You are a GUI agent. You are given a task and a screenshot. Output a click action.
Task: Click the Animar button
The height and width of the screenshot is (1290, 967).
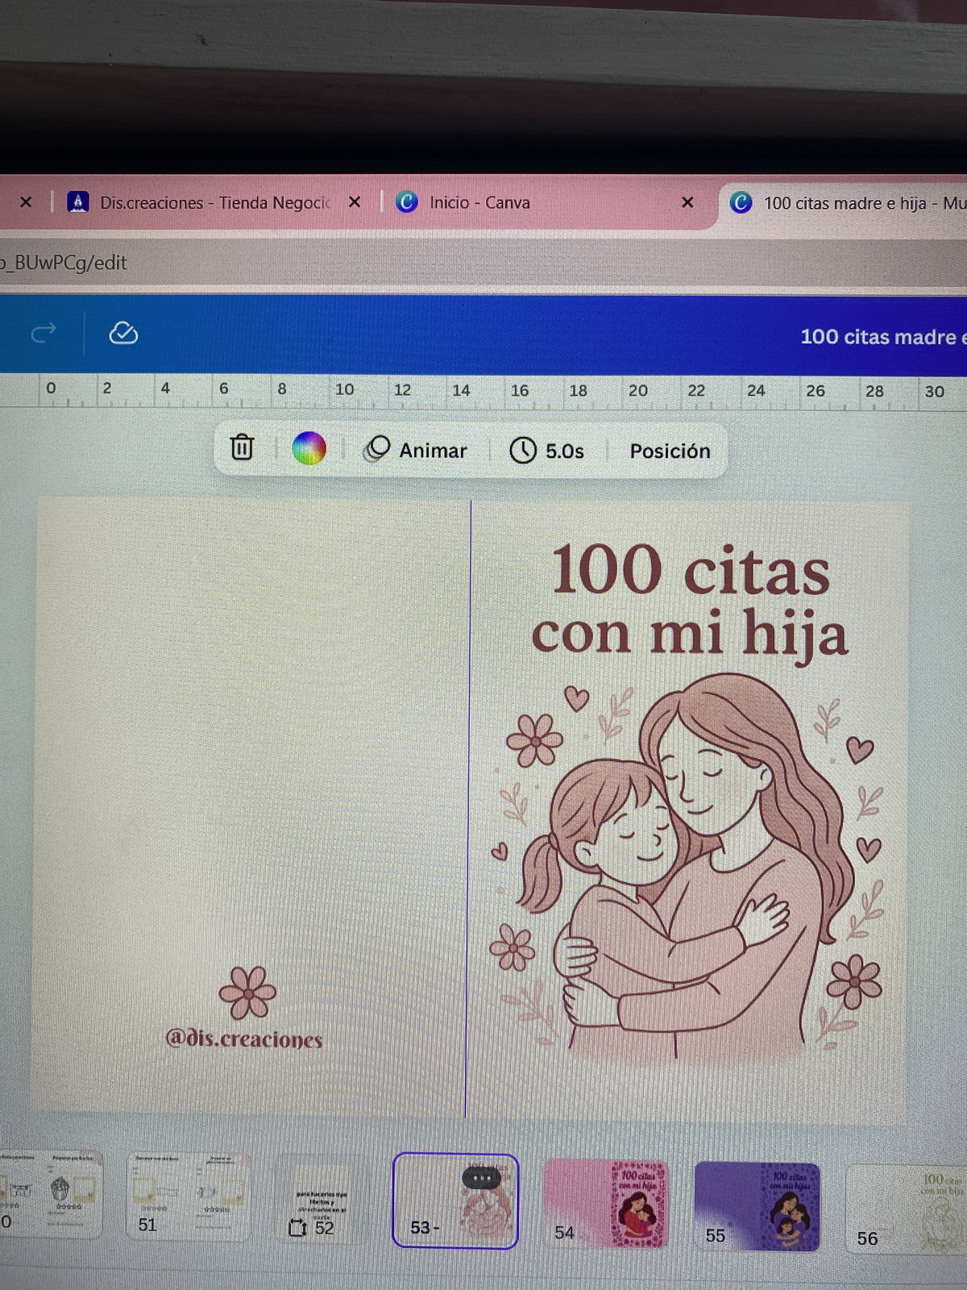(417, 450)
